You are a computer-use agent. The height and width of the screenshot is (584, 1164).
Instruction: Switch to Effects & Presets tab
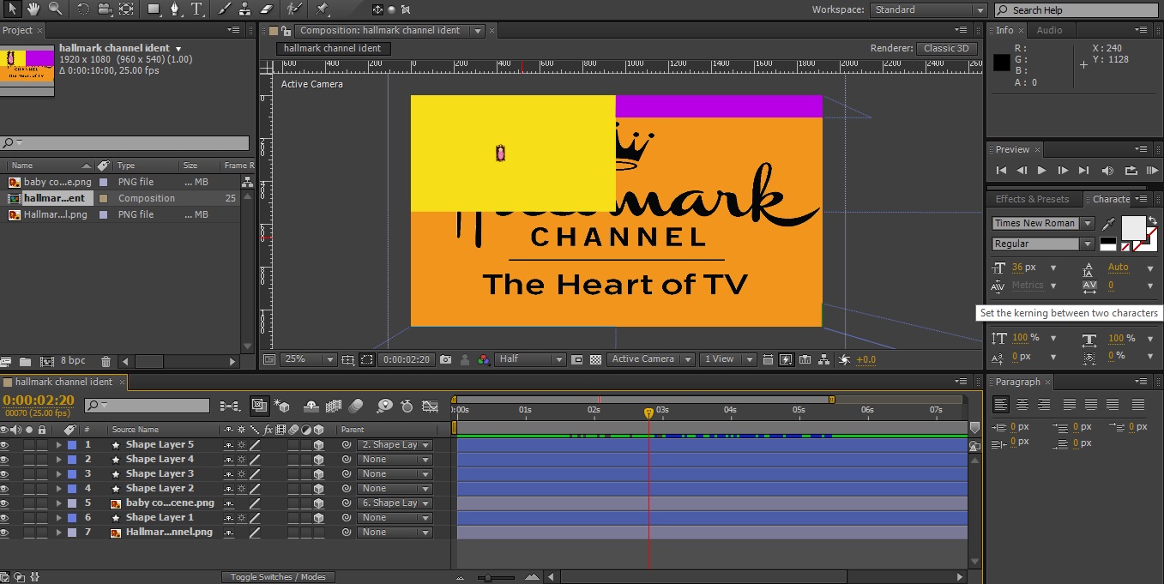coord(1032,199)
